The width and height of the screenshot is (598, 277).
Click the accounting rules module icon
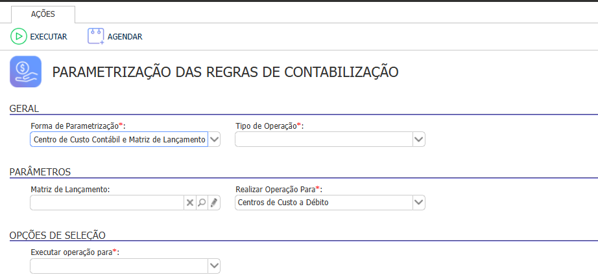pyautogui.click(x=26, y=71)
